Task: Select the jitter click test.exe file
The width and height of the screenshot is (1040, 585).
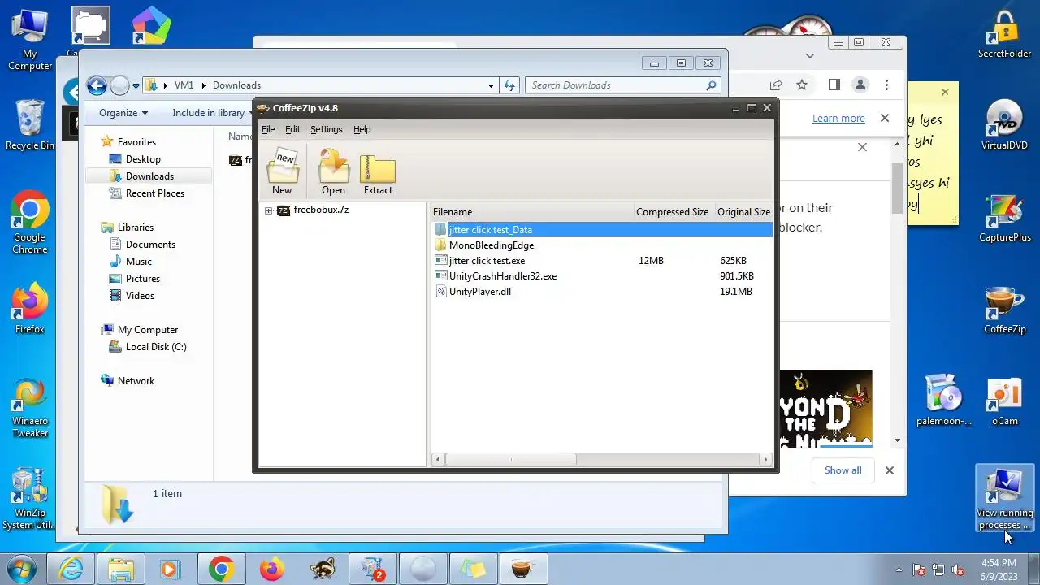Action: point(602,261)
